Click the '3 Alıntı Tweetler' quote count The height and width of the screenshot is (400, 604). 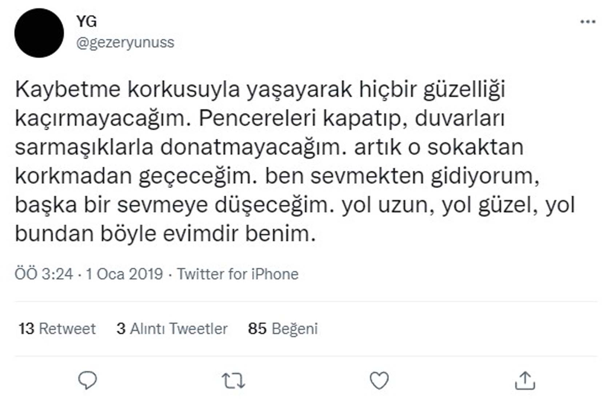(172, 328)
